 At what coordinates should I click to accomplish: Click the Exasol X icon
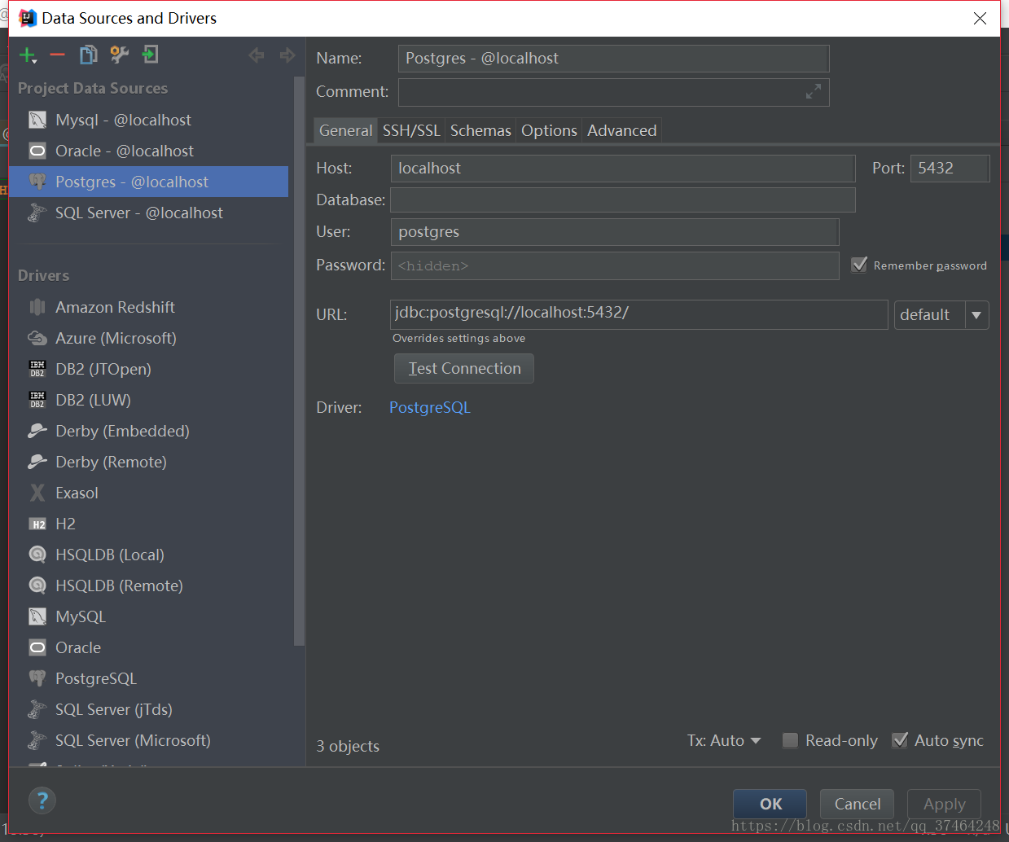37,493
